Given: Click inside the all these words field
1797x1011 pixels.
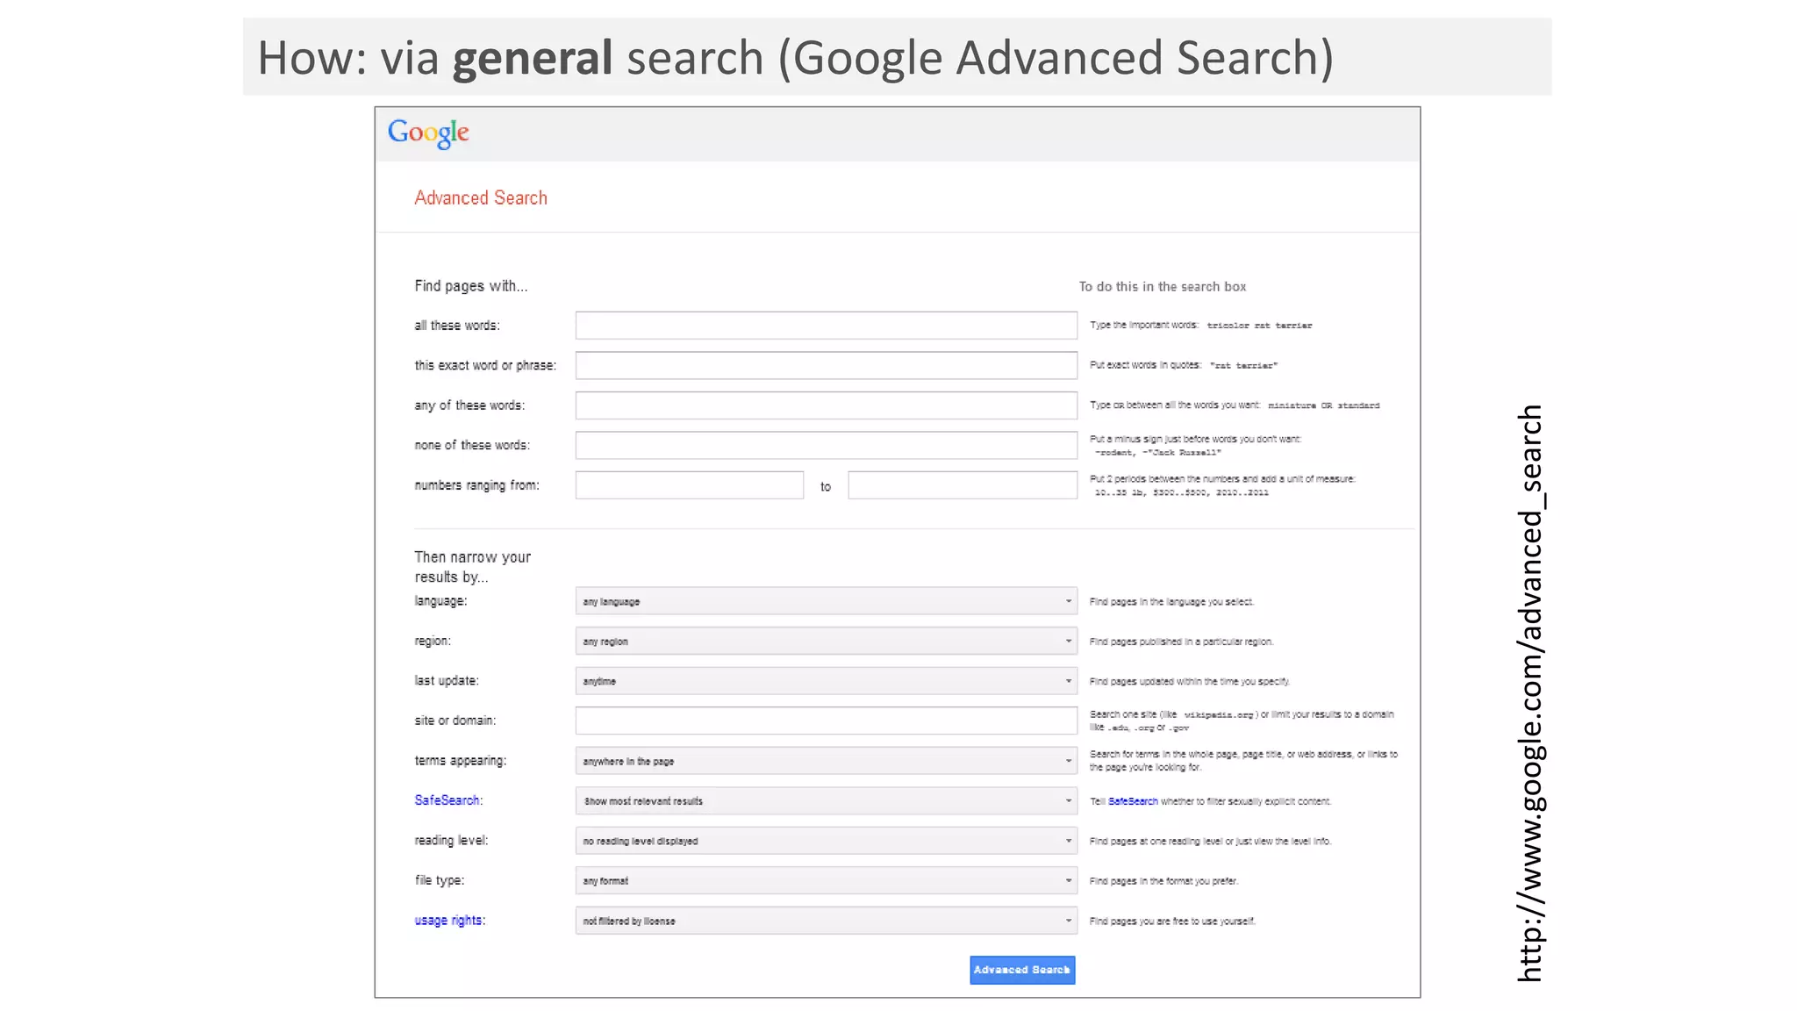Looking at the screenshot, I should click(x=825, y=324).
